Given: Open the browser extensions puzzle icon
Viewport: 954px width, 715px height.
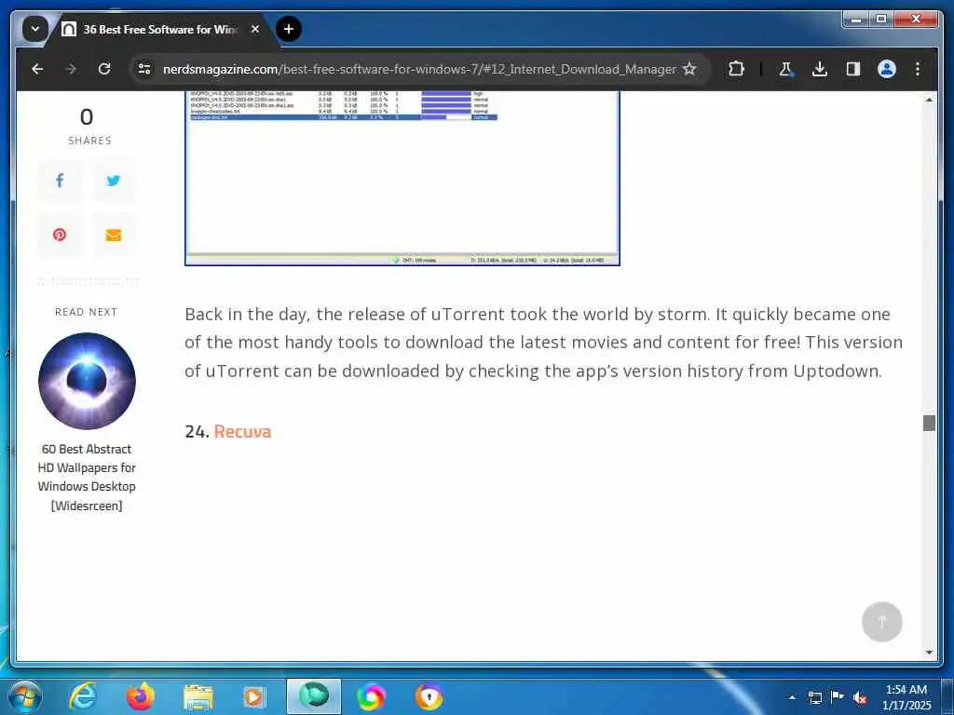Looking at the screenshot, I should coord(736,69).
